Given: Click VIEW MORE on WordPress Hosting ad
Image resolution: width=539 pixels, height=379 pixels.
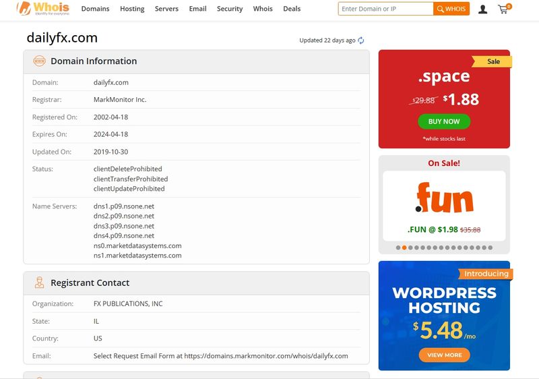Looking at the screenshot, I should (444, 355).
